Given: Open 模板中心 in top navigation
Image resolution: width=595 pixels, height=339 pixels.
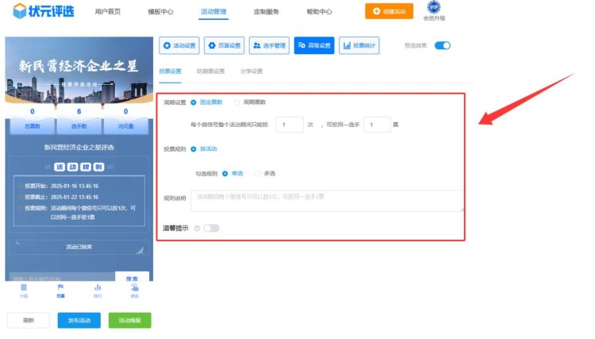Looking at the screenshot, I should [160, 13].
